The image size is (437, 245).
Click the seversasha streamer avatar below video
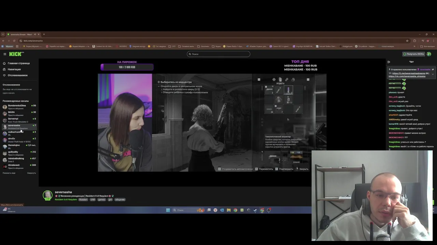47,195
